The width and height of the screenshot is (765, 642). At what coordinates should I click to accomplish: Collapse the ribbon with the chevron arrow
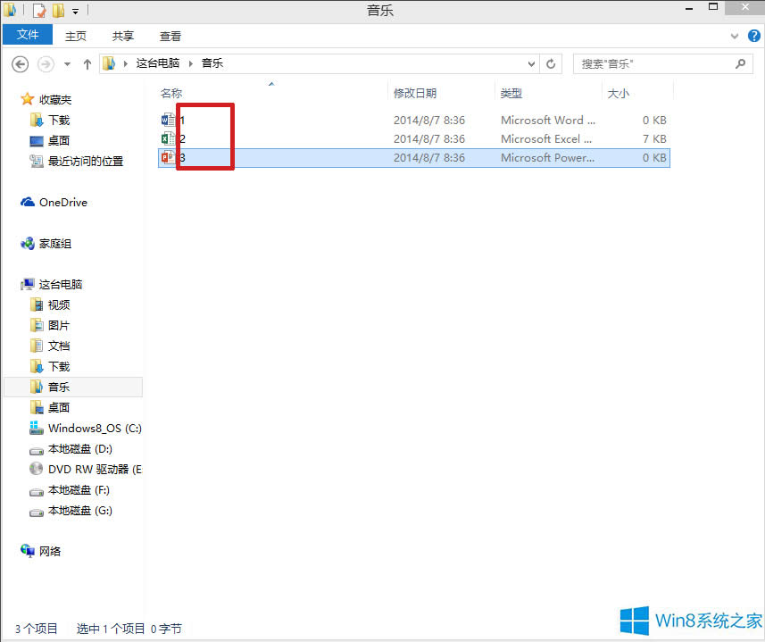[732, 35]
